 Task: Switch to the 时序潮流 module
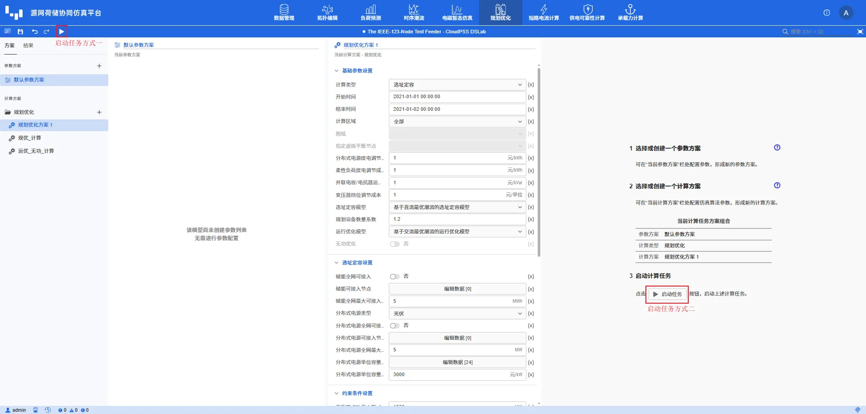[414, 12]
